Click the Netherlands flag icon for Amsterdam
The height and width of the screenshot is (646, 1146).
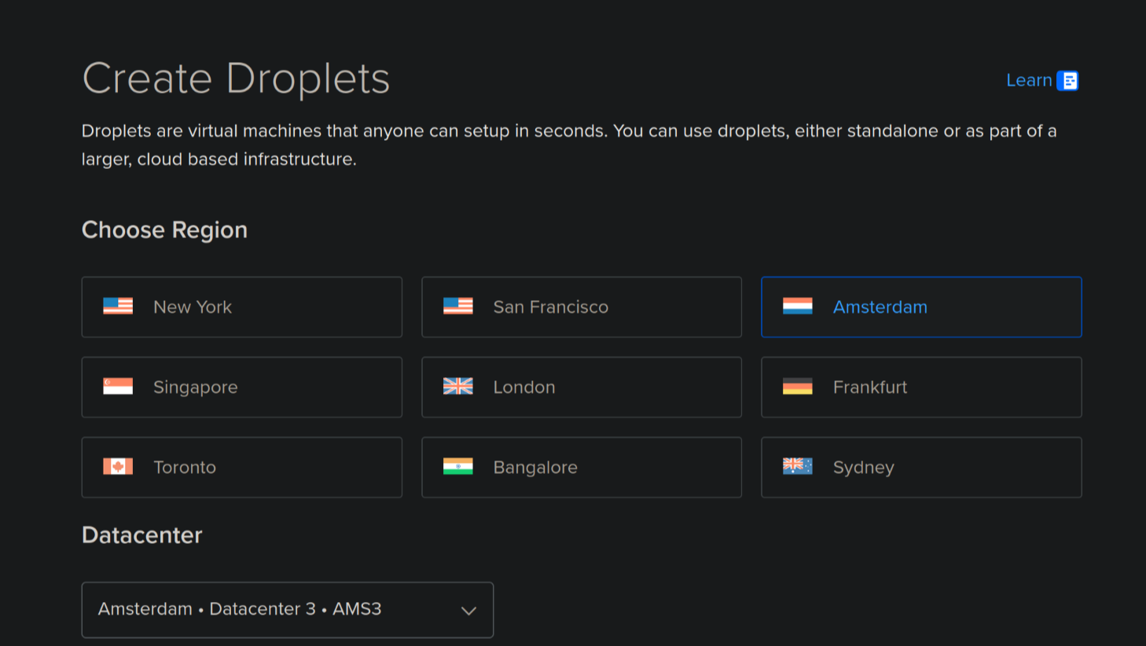coord(797,306)
